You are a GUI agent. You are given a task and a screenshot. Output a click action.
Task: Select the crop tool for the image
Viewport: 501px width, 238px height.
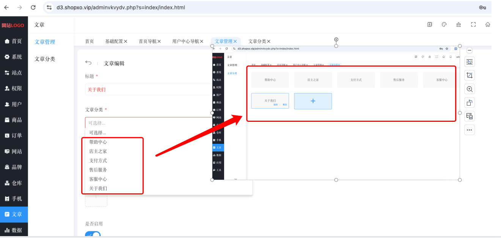pos(470,76)
